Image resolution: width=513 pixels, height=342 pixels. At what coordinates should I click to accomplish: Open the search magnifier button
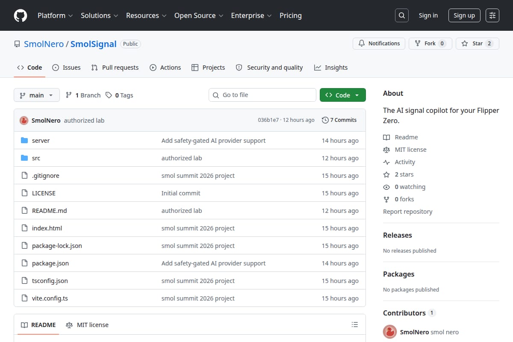coord(401,15)
